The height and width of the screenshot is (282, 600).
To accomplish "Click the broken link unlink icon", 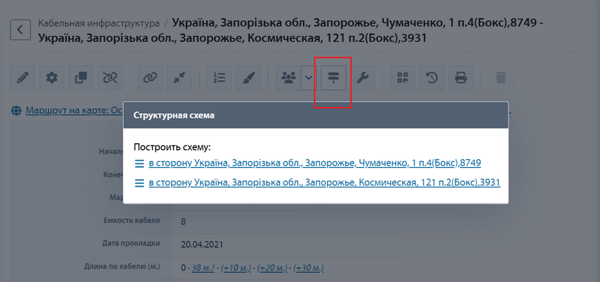I will pos(109,78).
